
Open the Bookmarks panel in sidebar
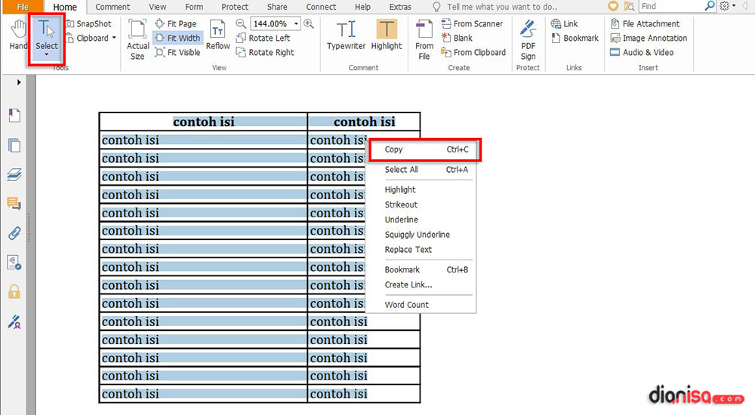[14, 115]
